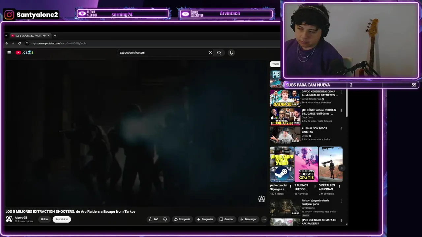422x237 pixels.
Task: Open the Steam warning Short
Action: pos(282,164)
